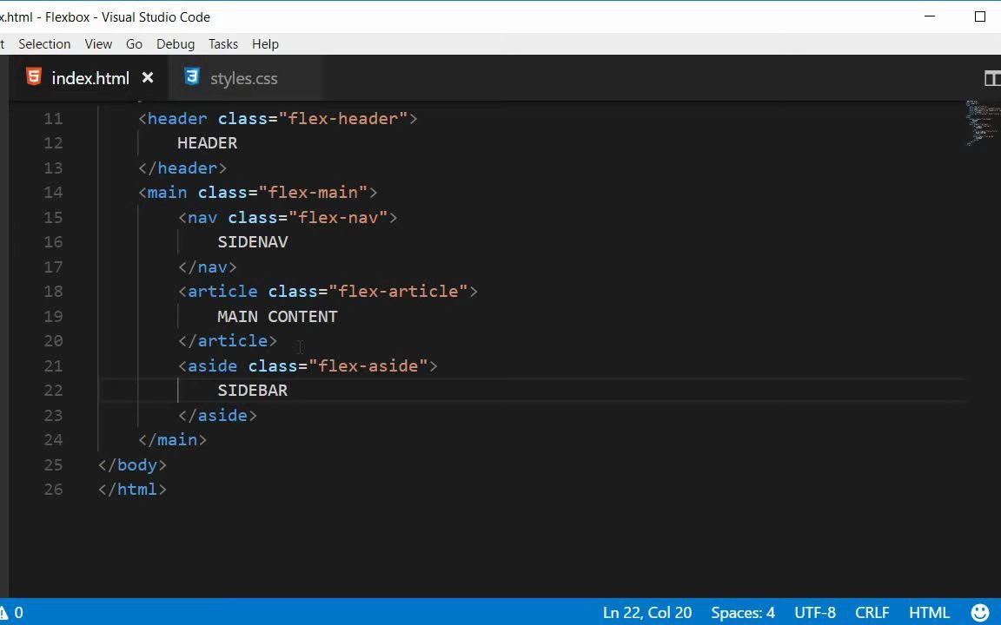Click the opening article tag name
The width and height of the screenshot is (1001, 625).
click(222, 292)
